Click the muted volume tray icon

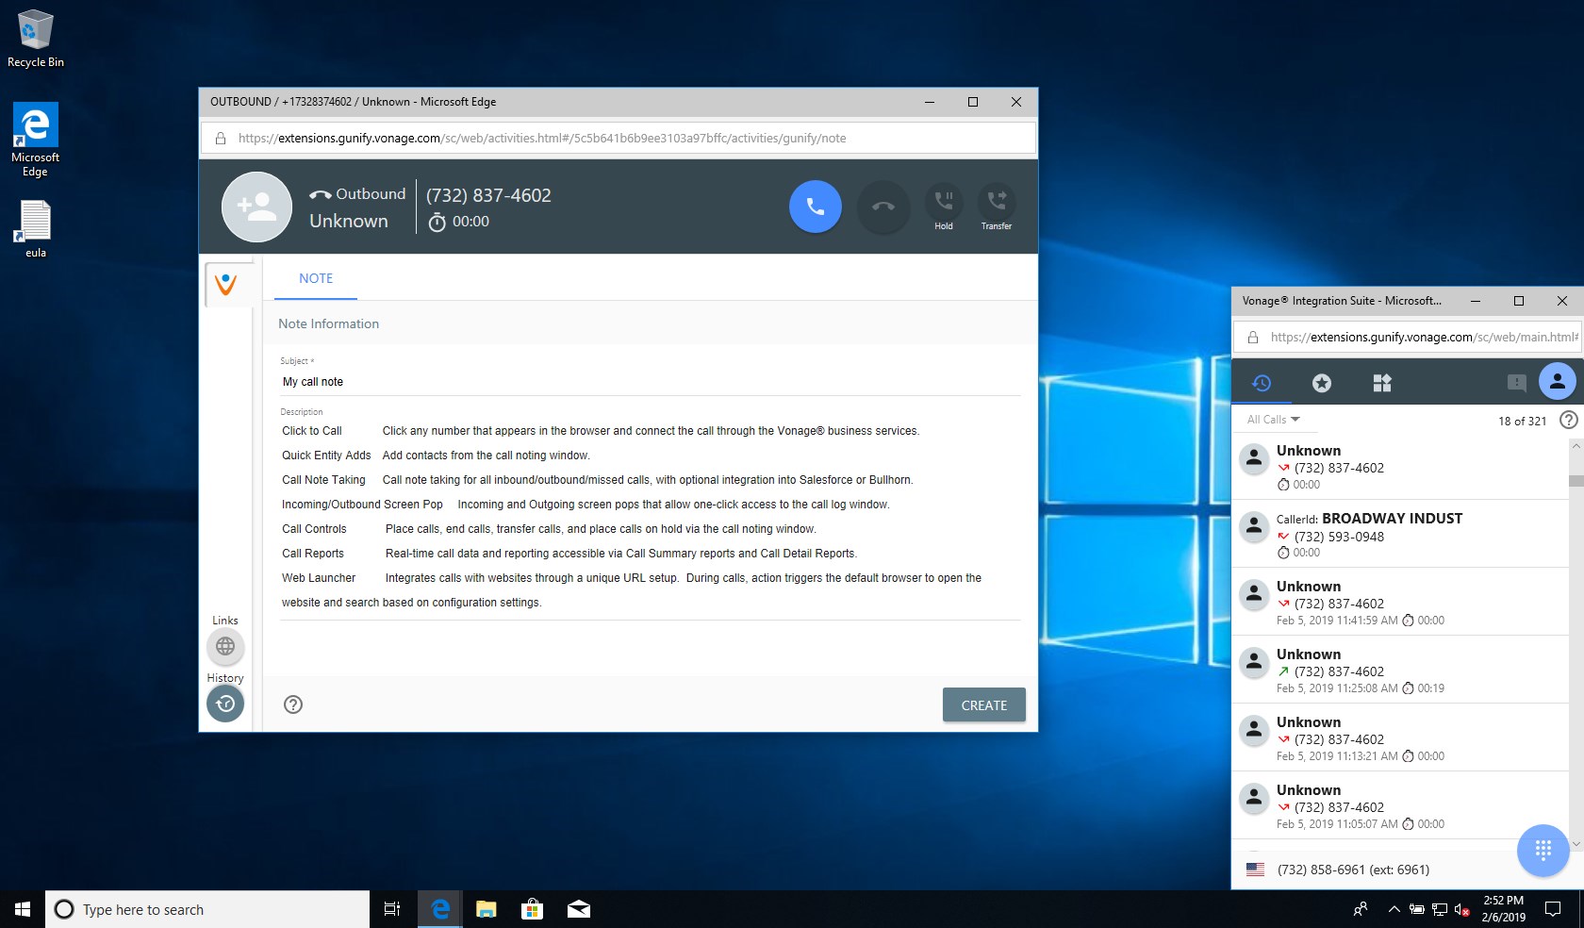click(1462, 909)
